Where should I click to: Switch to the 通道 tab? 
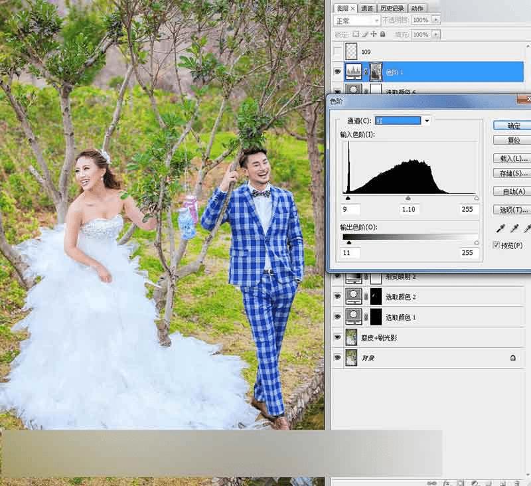367,8
